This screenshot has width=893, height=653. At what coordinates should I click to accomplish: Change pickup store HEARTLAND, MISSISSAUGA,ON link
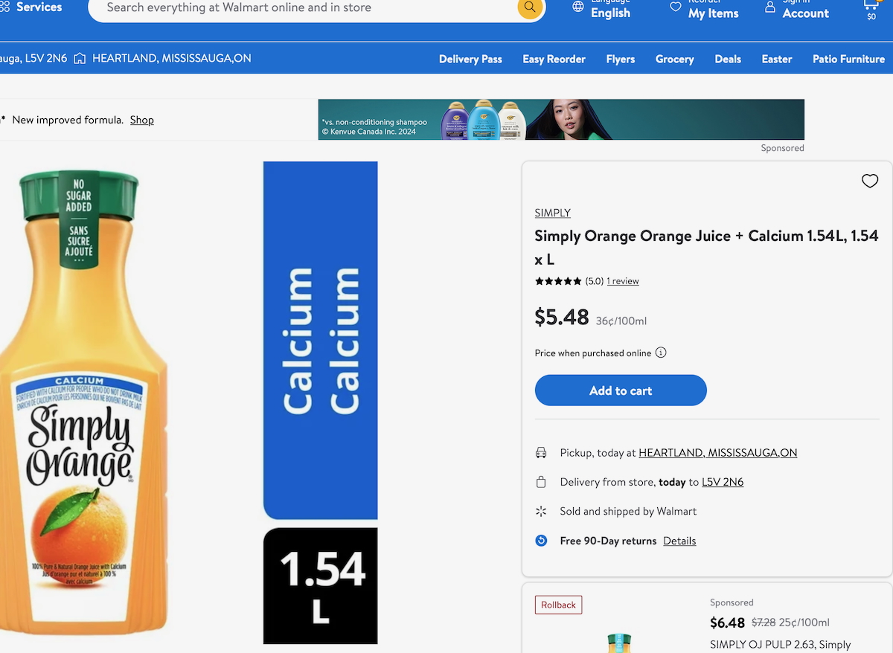(717, 452)
